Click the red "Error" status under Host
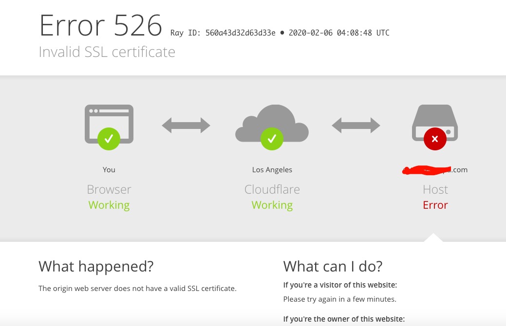The height and width of the screenshot is (326, 506). 435,205
